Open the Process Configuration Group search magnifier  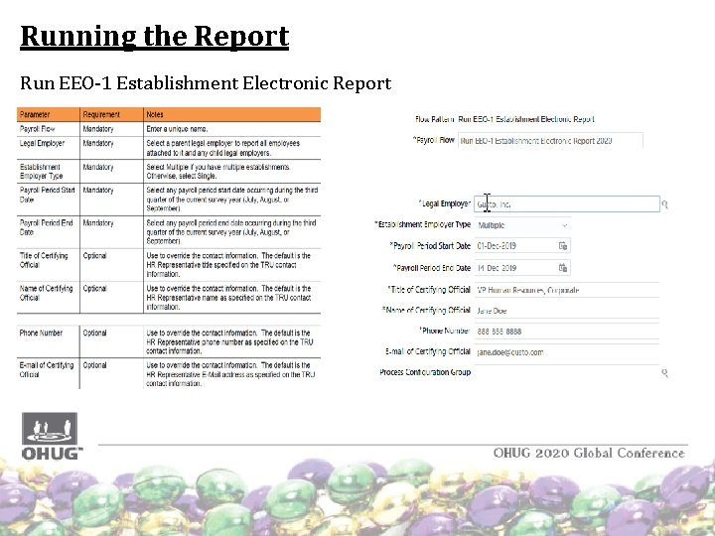(x=664, y=373)
